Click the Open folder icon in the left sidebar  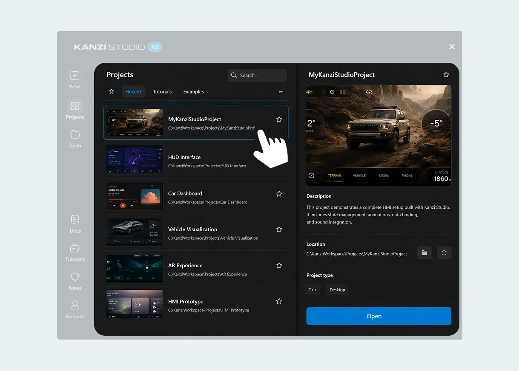pyautogui.click(x=75, y=134)
